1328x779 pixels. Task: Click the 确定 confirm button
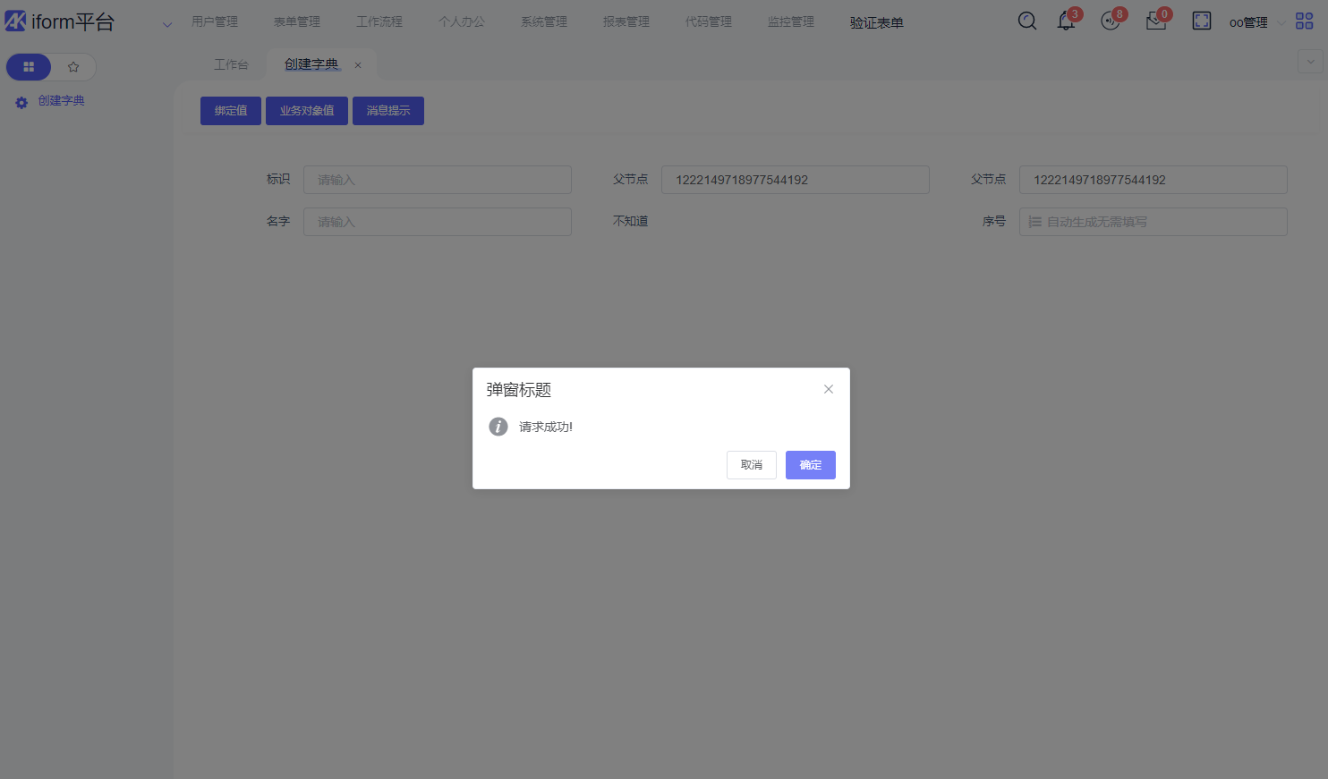point(810,465)
